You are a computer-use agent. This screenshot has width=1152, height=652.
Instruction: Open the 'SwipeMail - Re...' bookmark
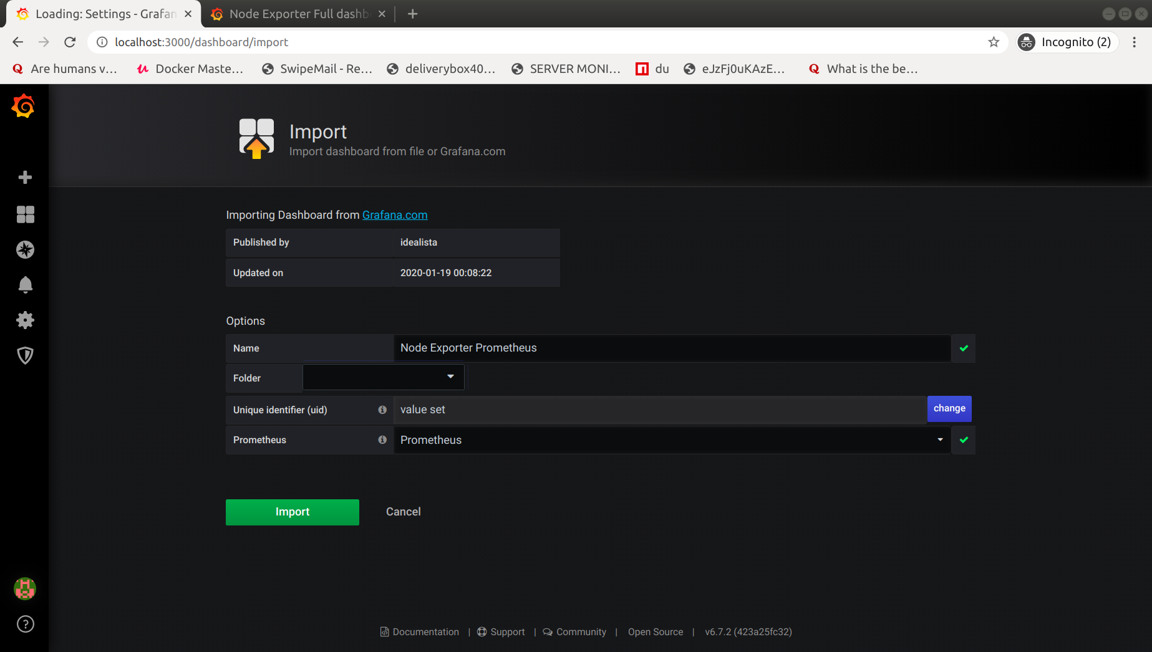(317, 69)
